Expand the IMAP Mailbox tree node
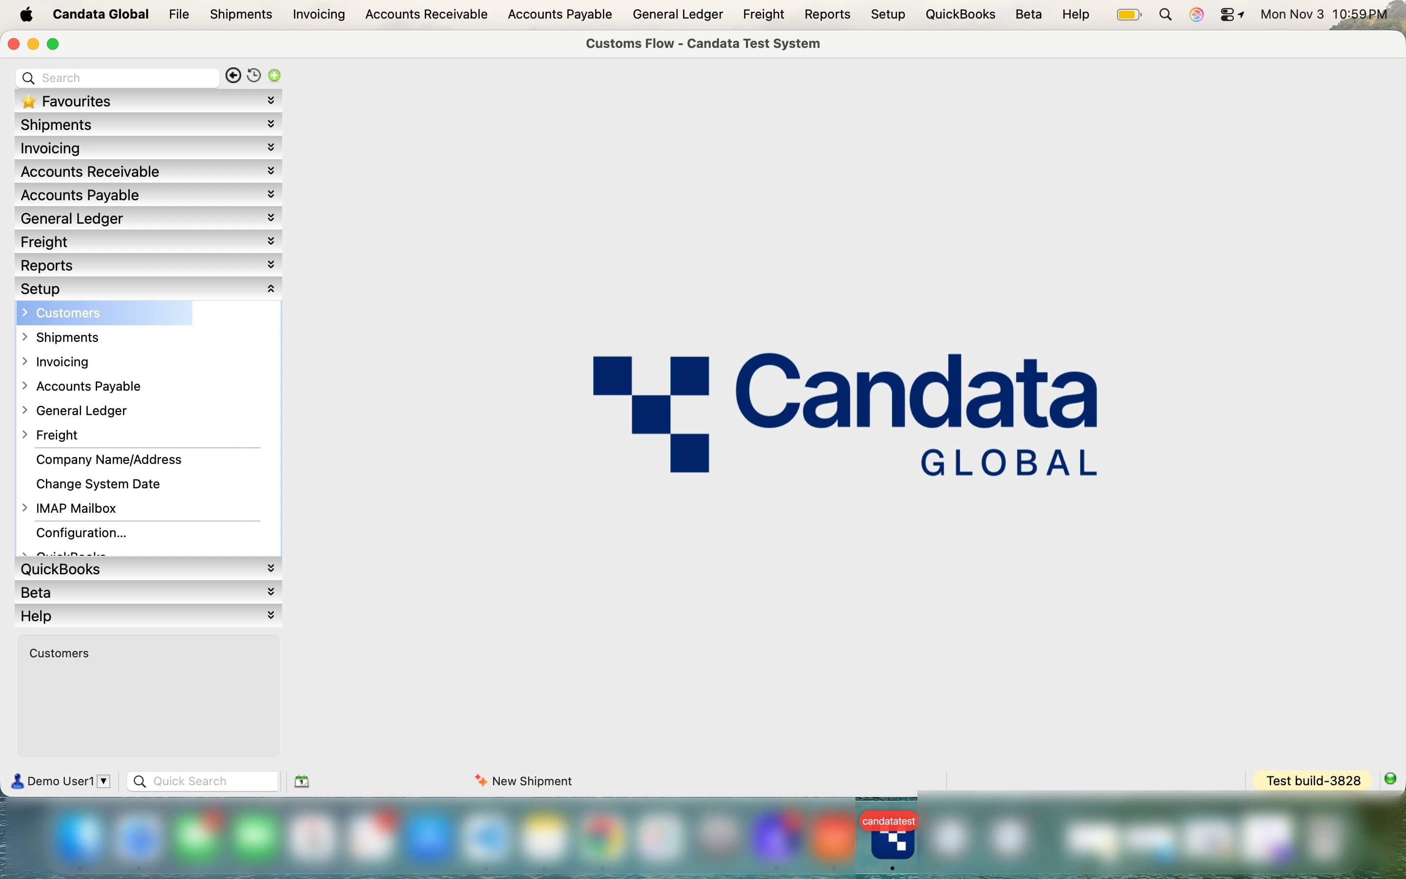1406x879 pixels. pyautogui.click(x=25, y=508)
